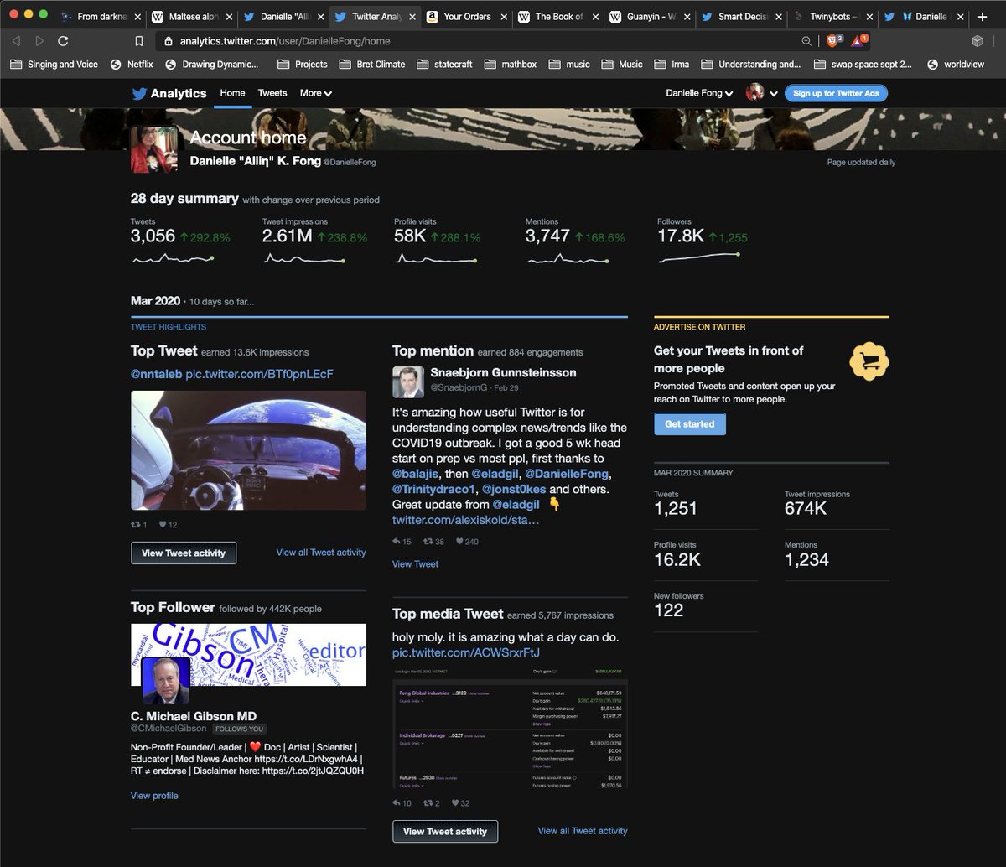Click the @nntaleb mention link
Viewport: 1006px width, 867px height.
click(x=156, y=373)
